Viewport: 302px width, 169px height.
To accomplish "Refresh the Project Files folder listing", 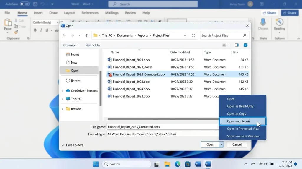I will coord(193,35).
